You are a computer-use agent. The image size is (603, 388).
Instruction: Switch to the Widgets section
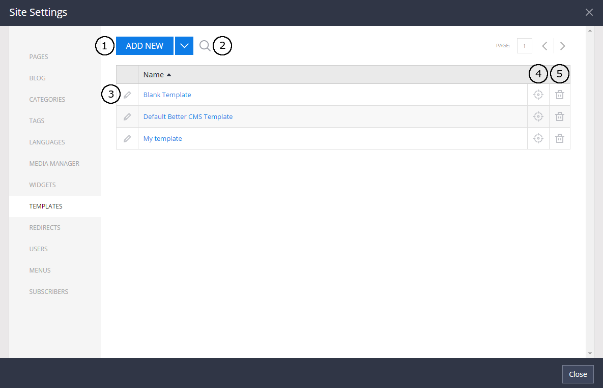coord(42,185)
